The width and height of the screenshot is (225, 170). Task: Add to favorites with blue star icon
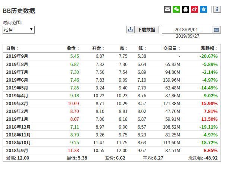203,9
